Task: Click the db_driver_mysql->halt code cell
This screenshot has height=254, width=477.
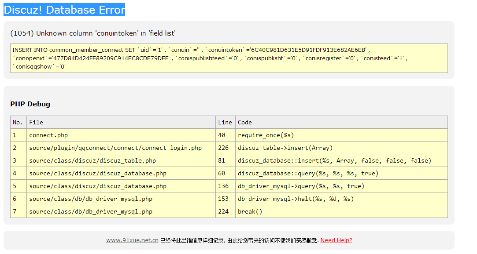Action: (x=296, y=199)
